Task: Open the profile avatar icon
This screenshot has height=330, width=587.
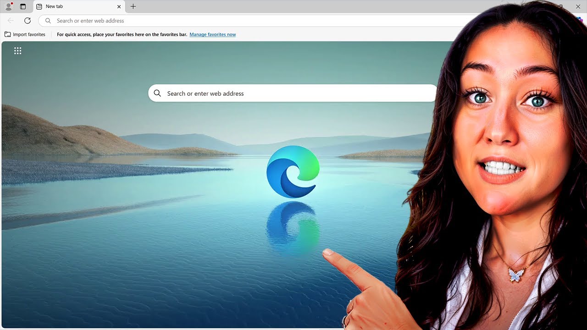Action: 8,6
